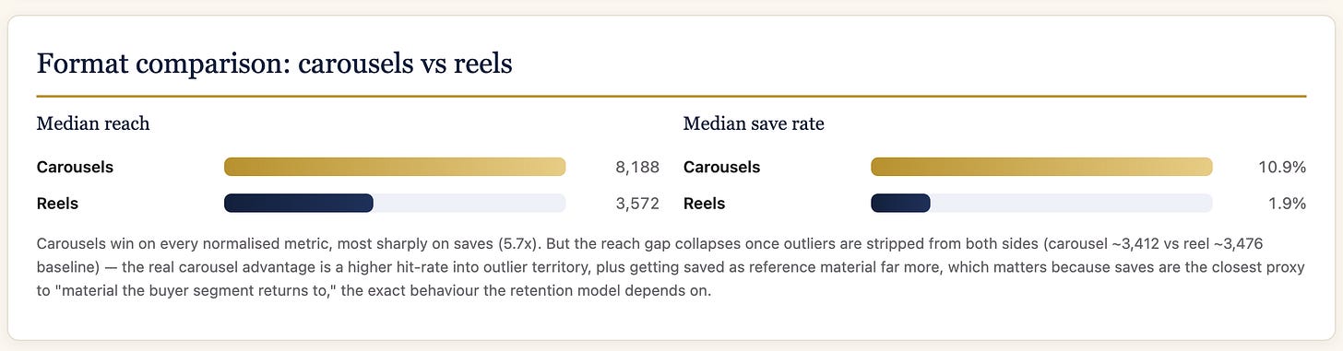Click the 'Median reach' section title
This screenshot has height=351, width=1343.
pos(93,123)
